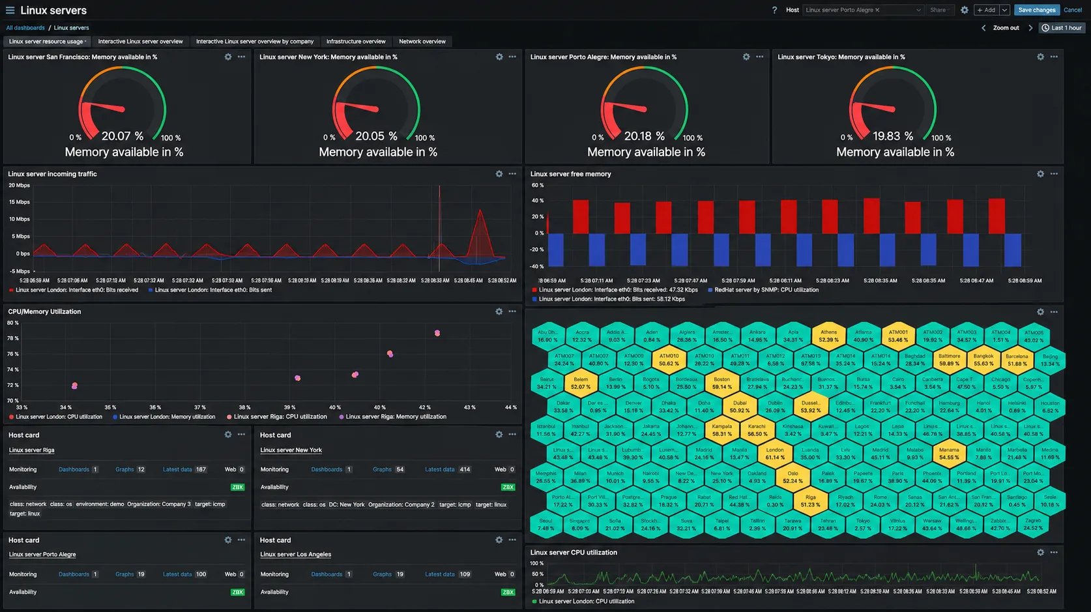Open free memory widget ellipsis menu
The width and height of the screenshot is (1091, 612).
tap(1055, 174)
